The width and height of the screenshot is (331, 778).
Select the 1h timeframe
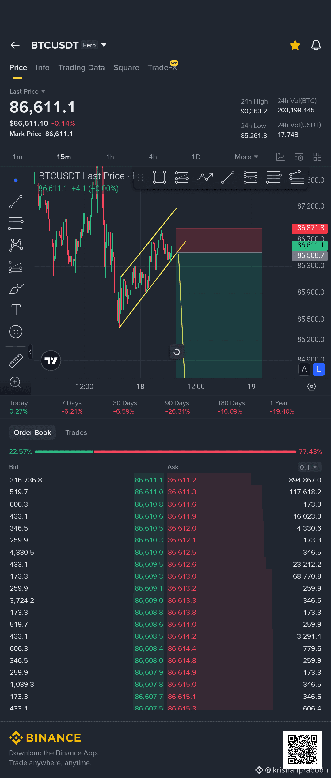(110, 157)
